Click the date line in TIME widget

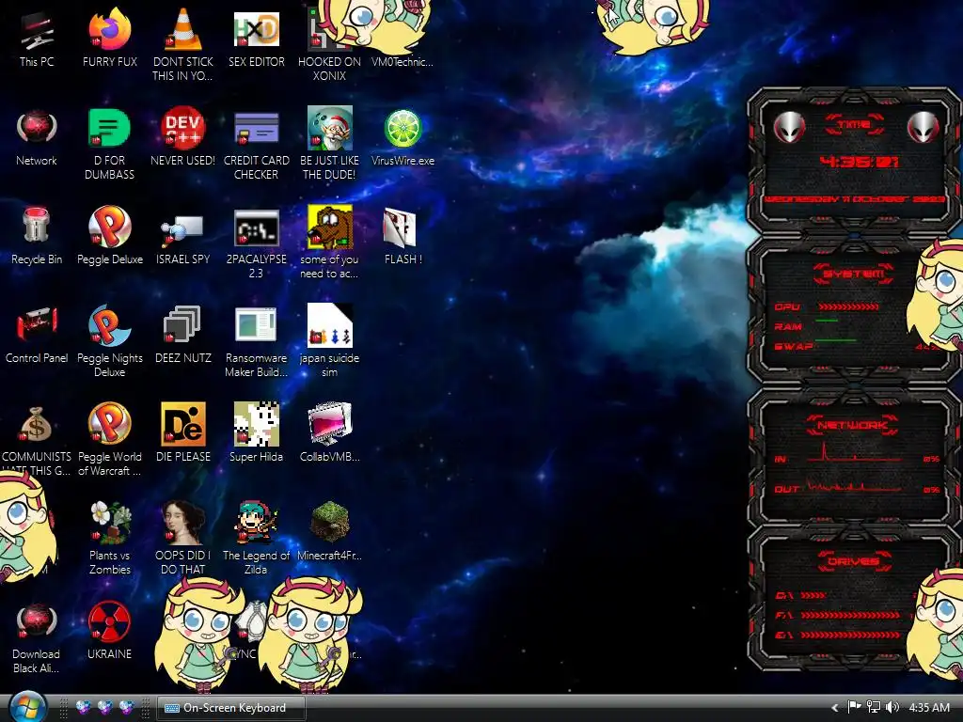pos(854,199)
